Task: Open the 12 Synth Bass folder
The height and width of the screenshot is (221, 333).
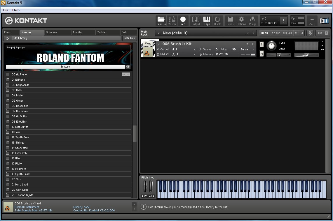Action: pos(20,137)
